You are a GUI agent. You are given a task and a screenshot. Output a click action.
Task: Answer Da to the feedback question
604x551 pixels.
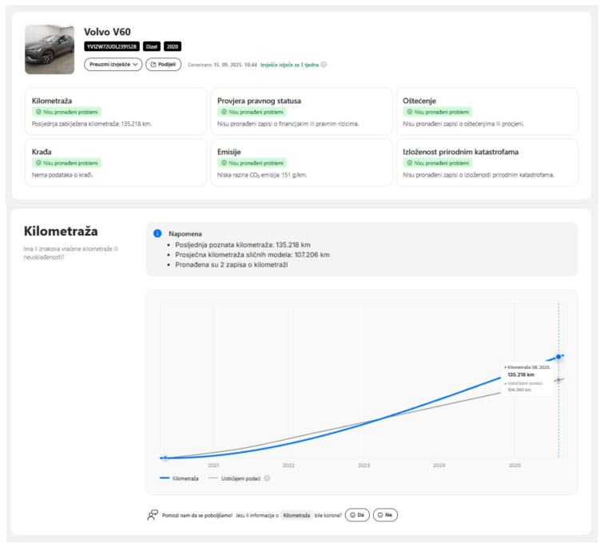[358, 515]
